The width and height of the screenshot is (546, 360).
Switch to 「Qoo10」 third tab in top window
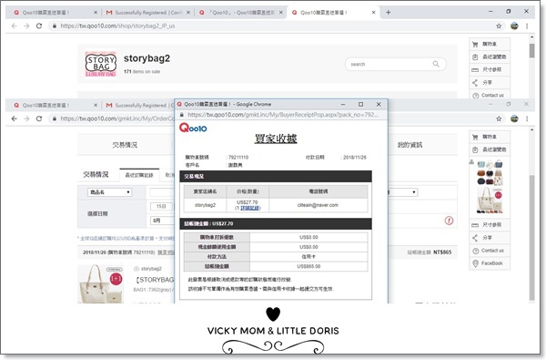[240, 13]
